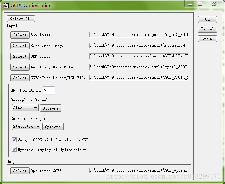Click the Nb. Iteration input field
The width and height of the screenshot is (225, 184).
49,90
